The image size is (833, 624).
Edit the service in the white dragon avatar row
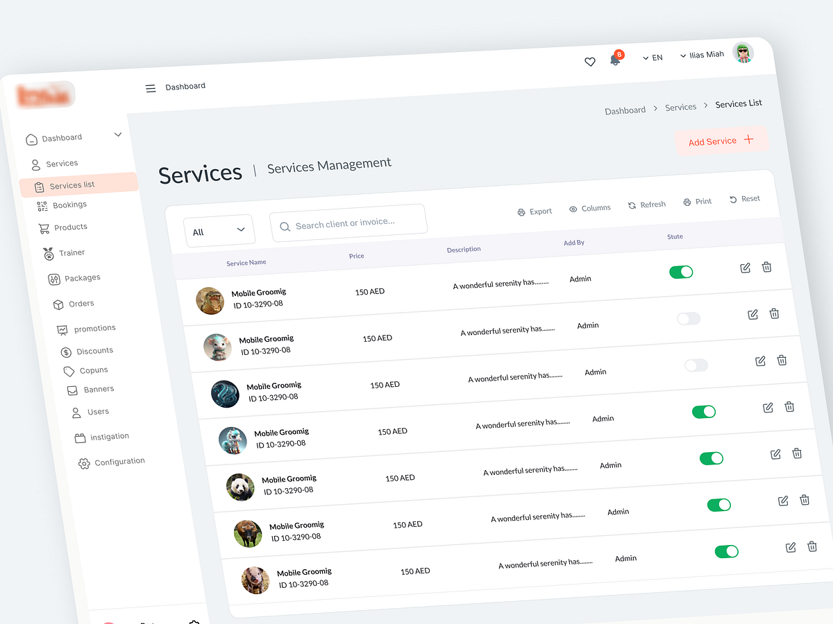[768, 408]
